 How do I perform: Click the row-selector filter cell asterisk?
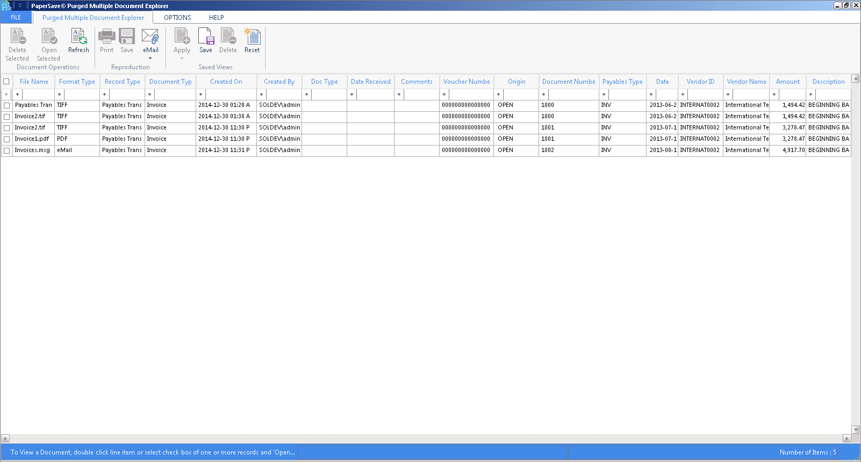(x=6, y=95)
